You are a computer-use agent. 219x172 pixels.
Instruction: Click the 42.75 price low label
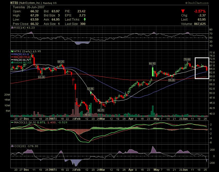click(101, 110)
